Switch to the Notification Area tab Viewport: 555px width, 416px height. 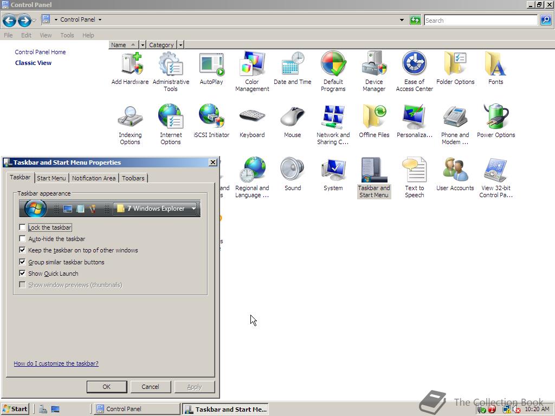click(x=94, y=178)
